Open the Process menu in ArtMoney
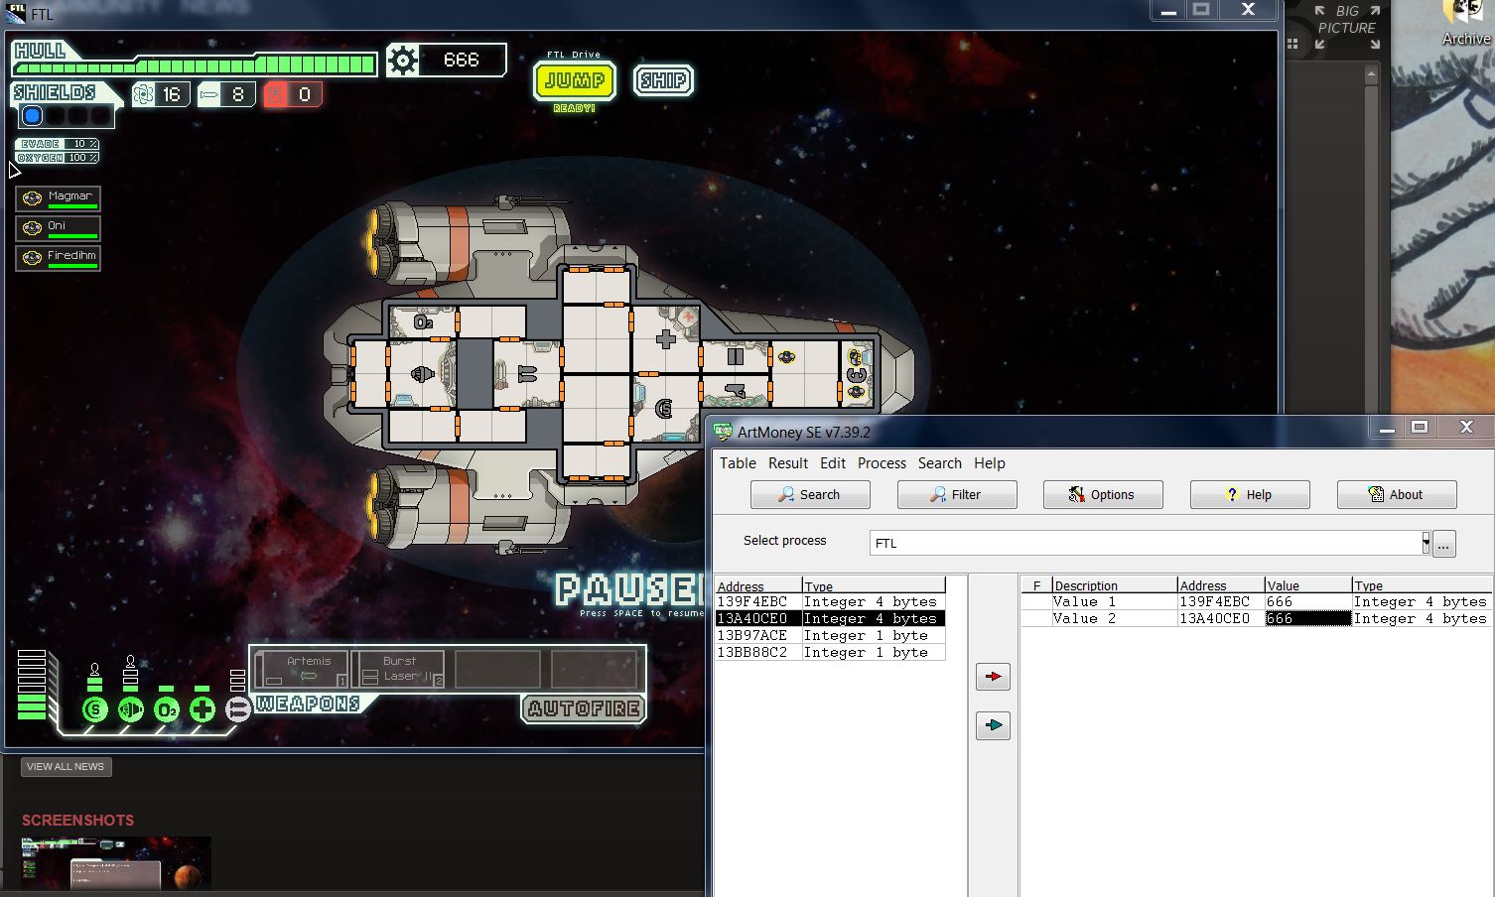 (x=882, y=463)
